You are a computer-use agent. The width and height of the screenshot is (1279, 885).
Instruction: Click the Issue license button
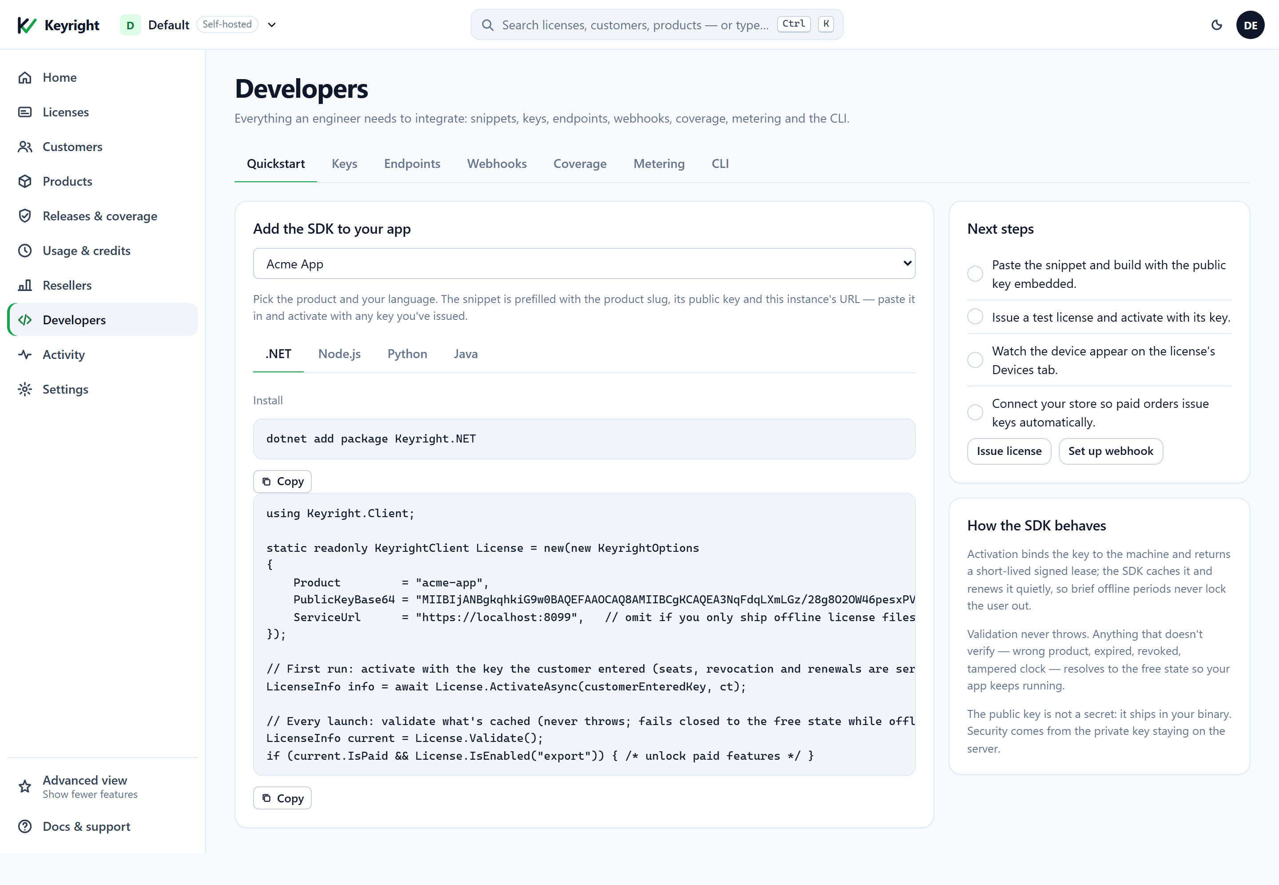(1009, 451)
